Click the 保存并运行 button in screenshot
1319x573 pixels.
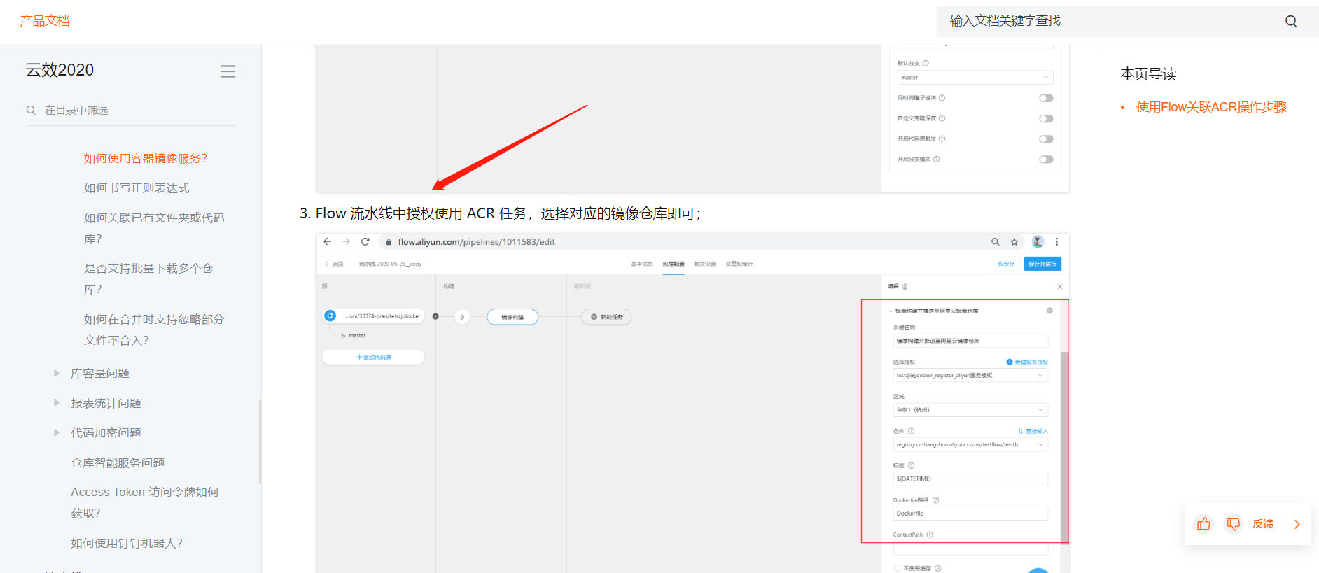(1042, 264)
